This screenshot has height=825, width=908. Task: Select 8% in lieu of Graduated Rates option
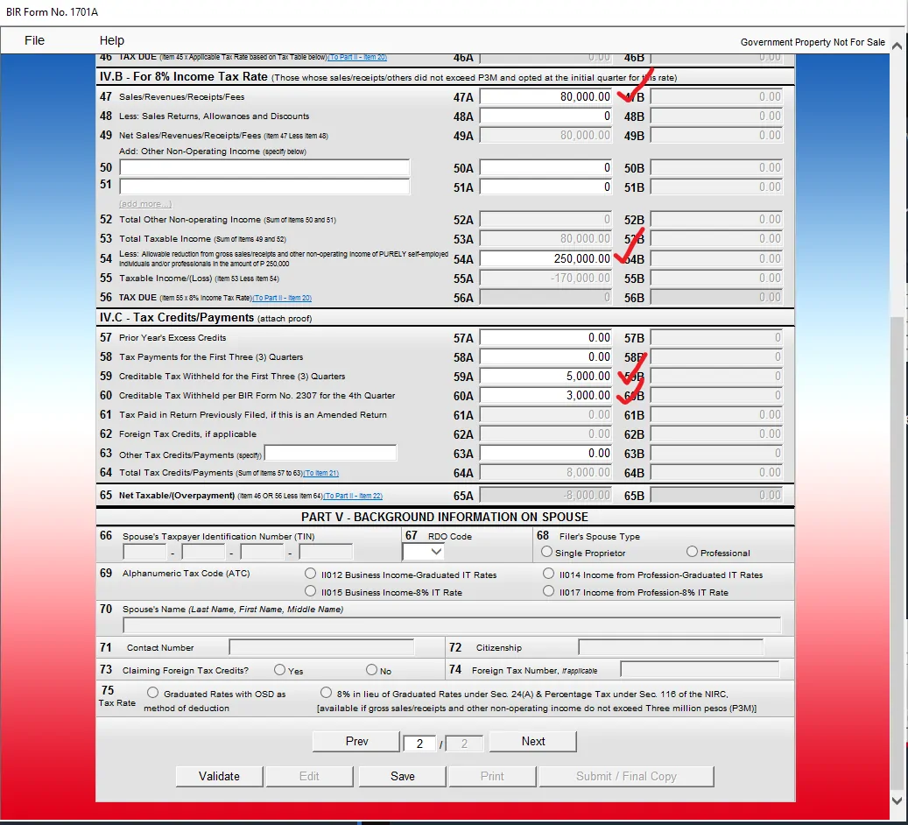(x=326, y=693)
